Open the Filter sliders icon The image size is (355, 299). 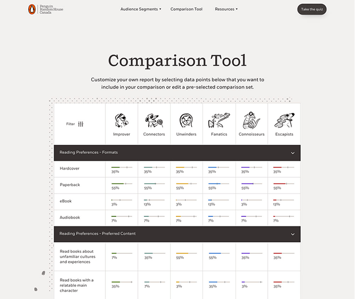pos(81,124)
